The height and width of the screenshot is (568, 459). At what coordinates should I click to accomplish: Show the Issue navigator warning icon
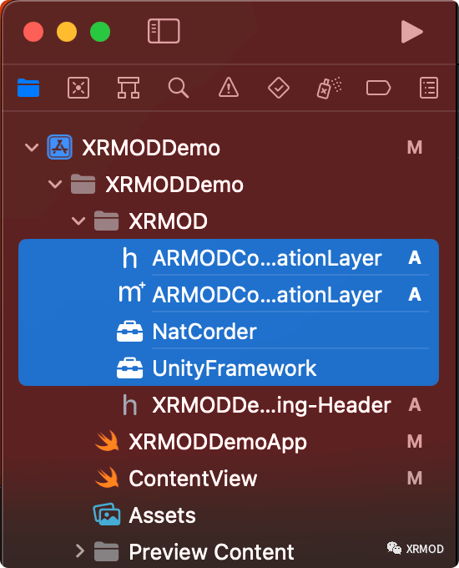coord(229,88)
